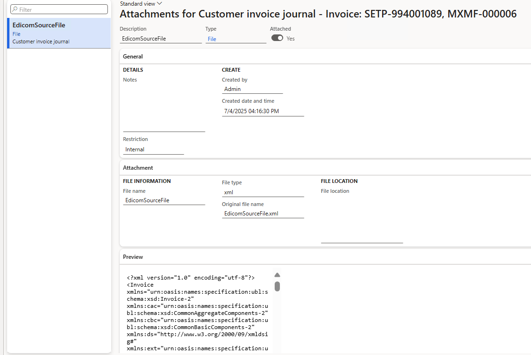Toggle the Attached switch
531x355 pixels.
277,38
